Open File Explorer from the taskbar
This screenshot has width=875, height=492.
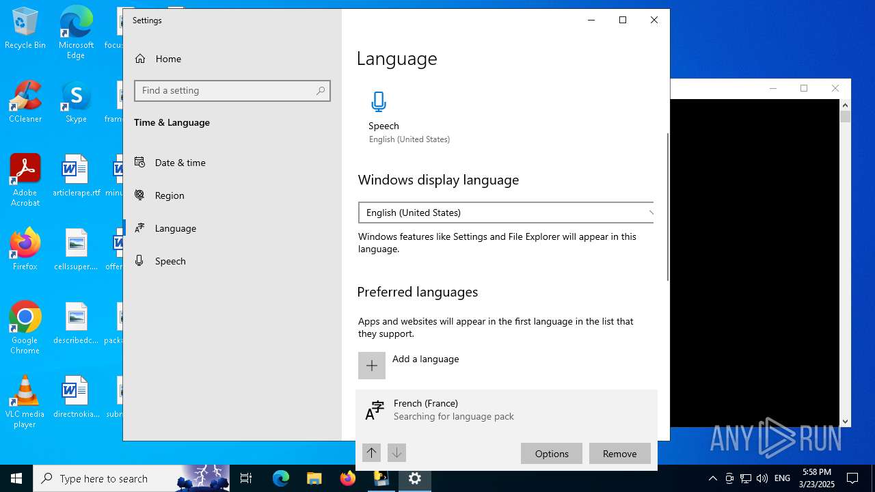pos(314,478)
